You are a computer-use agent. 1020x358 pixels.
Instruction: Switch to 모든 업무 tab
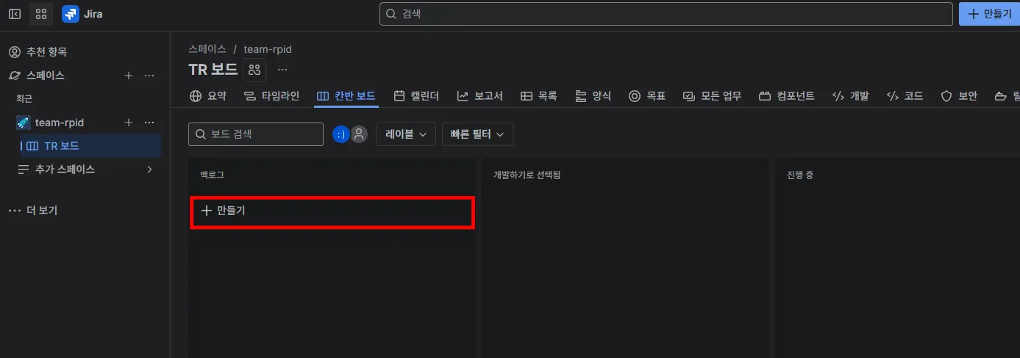(x=712, y=96)
